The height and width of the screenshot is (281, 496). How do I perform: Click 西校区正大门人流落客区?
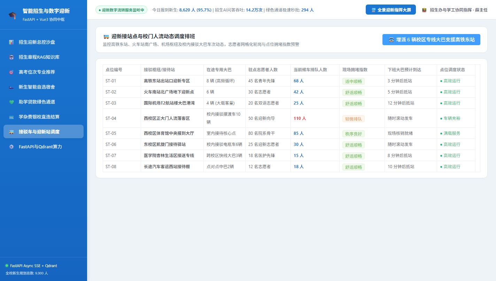(x=167, y=118)
